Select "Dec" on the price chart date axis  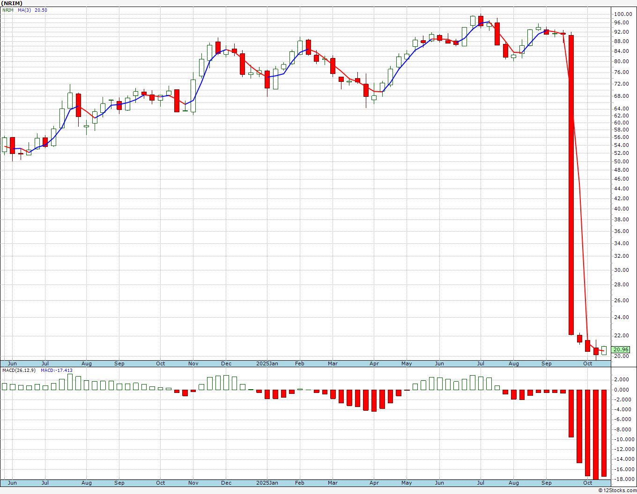coord(226,363)
